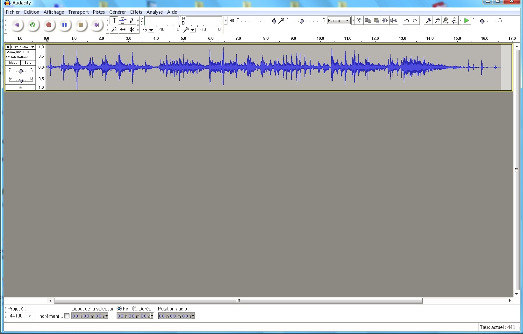Enable the Incrément checkbox
The width and height of the screenshot is (523, 334).
point(67,316)
